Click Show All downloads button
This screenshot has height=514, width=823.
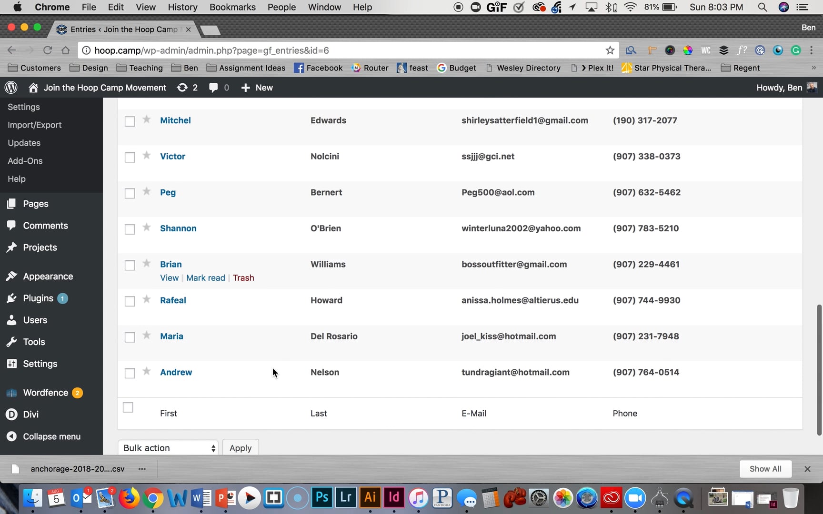click(x=765, y=469)
